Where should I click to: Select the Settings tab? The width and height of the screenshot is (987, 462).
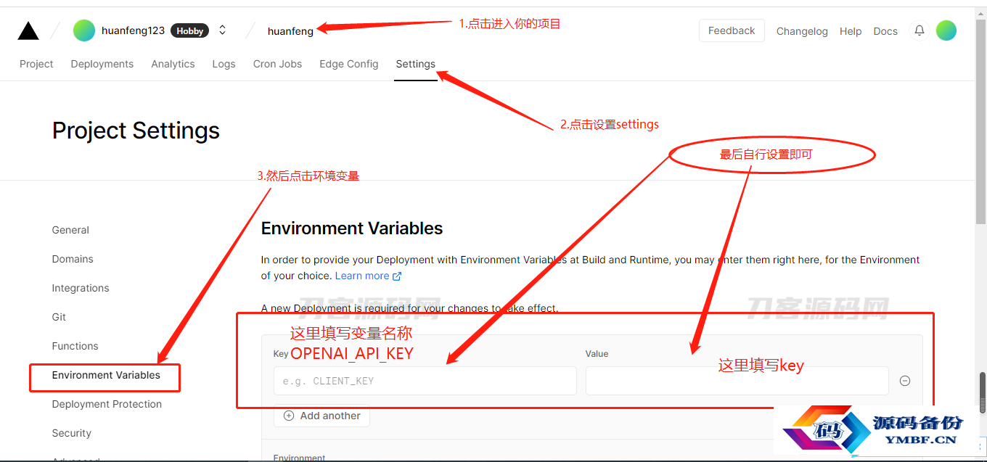pyautogui.click(x=416, y=64)
